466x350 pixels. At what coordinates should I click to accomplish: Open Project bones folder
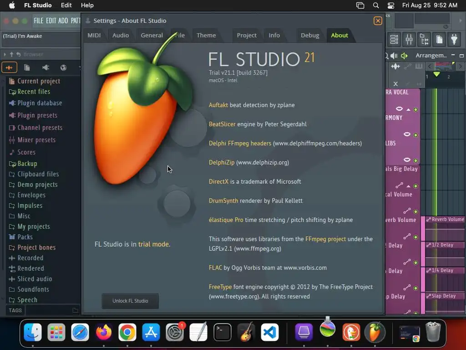pos(36,247)
